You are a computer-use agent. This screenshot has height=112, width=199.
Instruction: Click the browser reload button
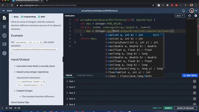point(12,5)
